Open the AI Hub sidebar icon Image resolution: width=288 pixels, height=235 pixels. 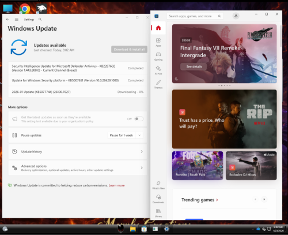pos(158,70)
